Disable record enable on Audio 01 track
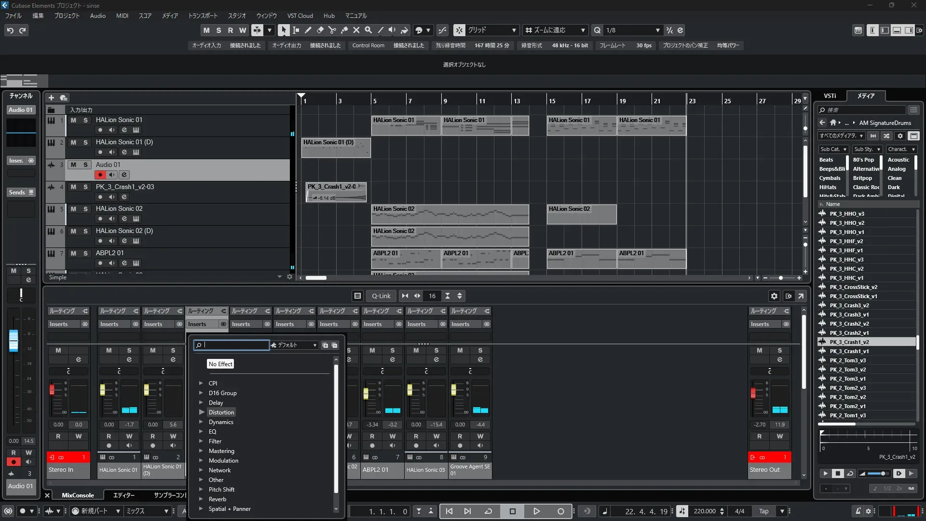The height and width of the screenshot is (521, 926). [100, 175]
